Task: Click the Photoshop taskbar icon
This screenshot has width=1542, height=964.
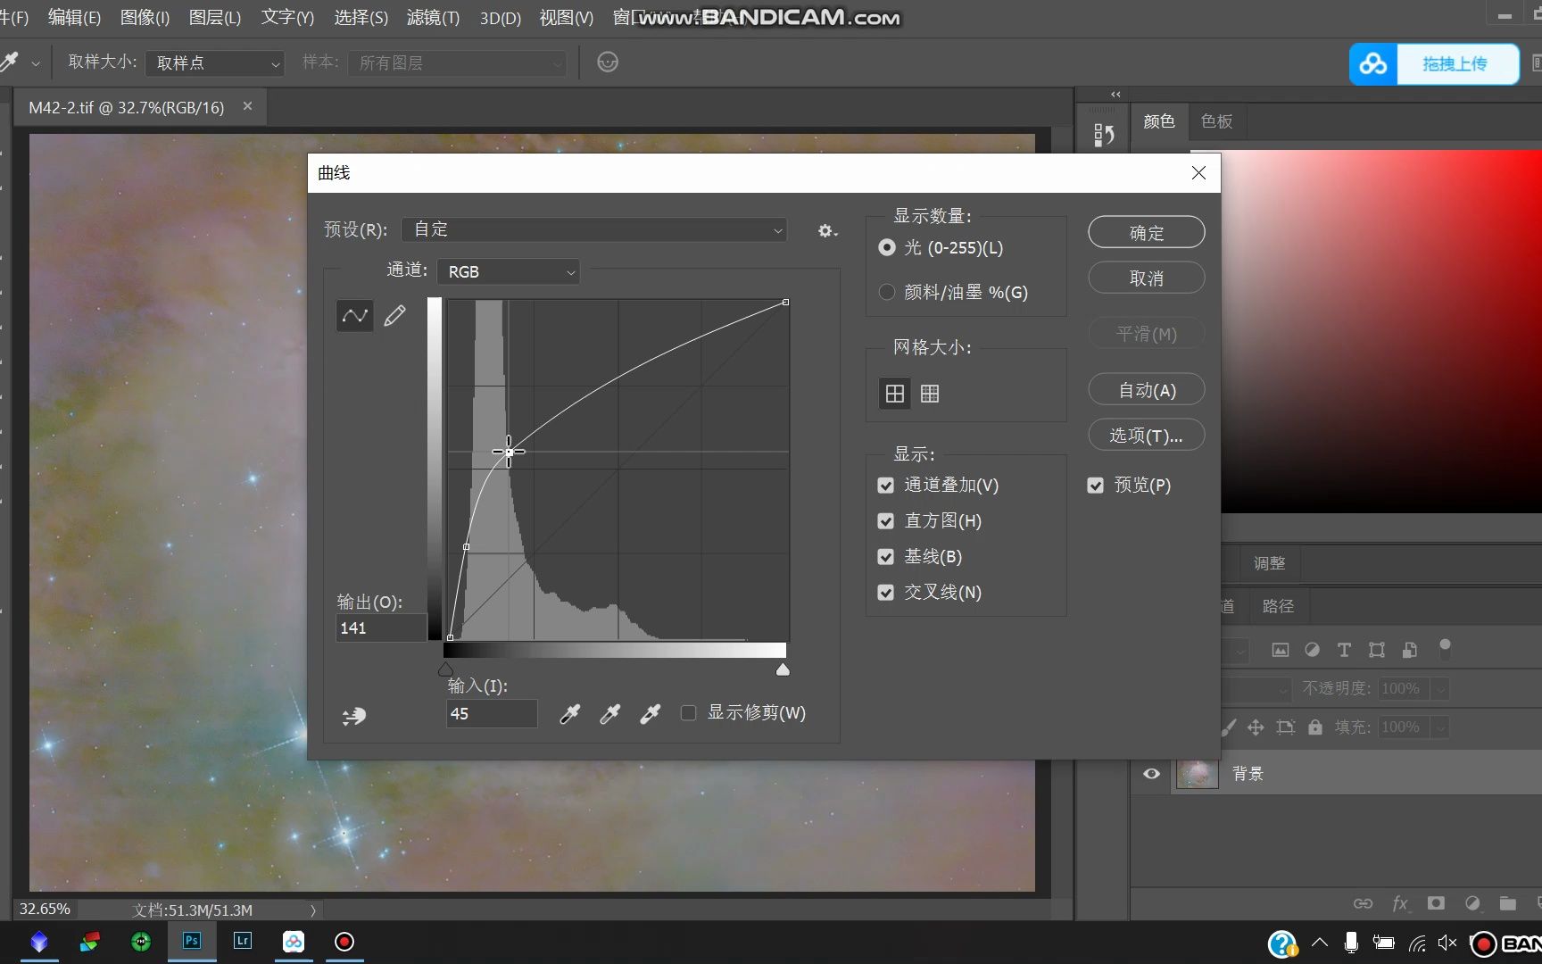Action: (192, 941)
